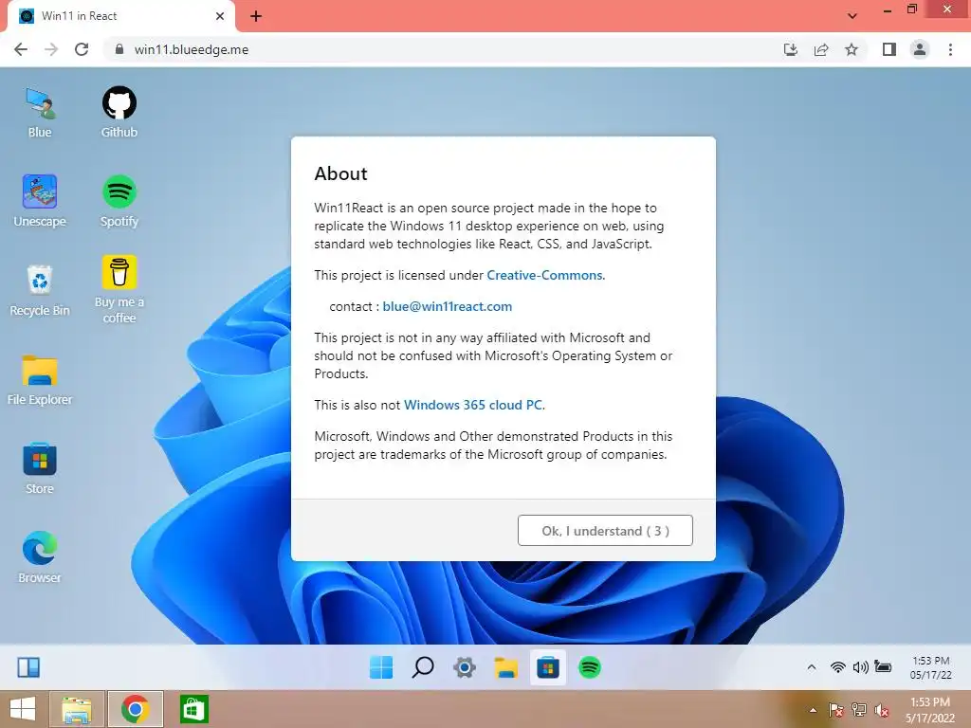Bookmark this tab with the star
This screenshot has height=728, width=971.
[x=852, y=49]
